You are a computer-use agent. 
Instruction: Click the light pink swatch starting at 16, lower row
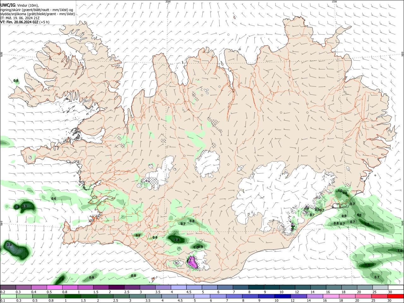pyautogui.click(x=331, y=296)
